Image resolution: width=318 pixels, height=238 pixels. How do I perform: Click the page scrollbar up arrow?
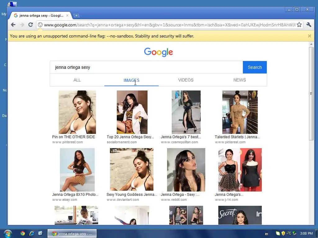coord(311,44)
